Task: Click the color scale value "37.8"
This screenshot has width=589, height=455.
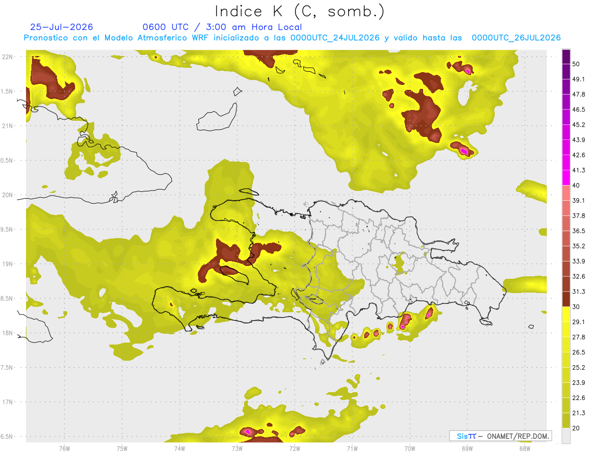Action: point(579,215)
